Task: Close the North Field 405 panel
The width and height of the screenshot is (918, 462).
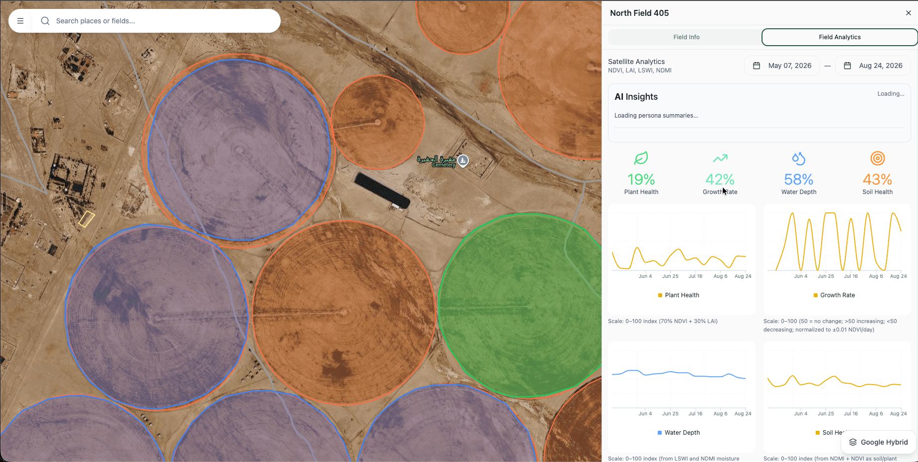Action: (x=908, y=13)
